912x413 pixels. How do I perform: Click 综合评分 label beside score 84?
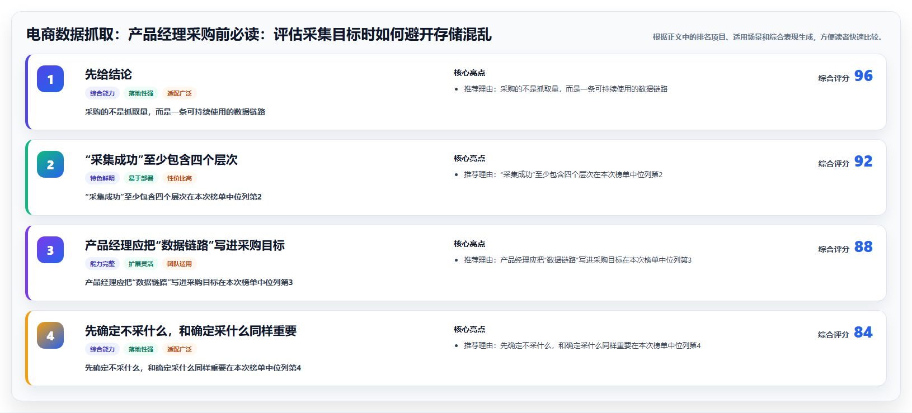click(x=834, y=335)
